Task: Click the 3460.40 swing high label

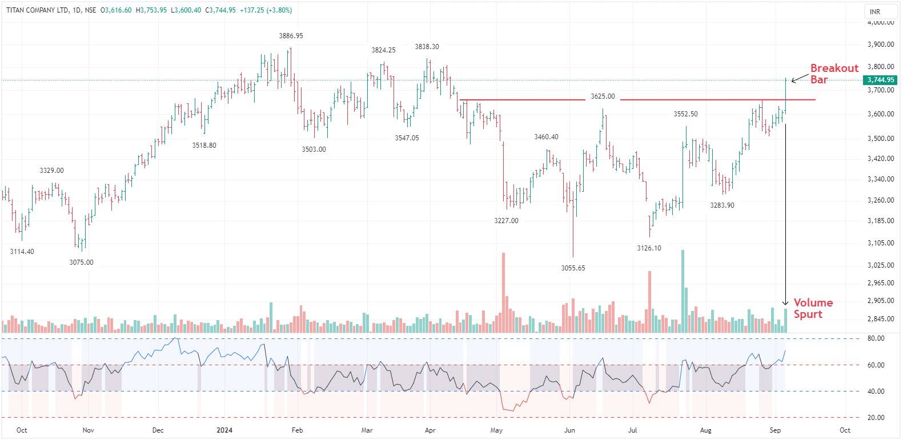Action: 547,137
